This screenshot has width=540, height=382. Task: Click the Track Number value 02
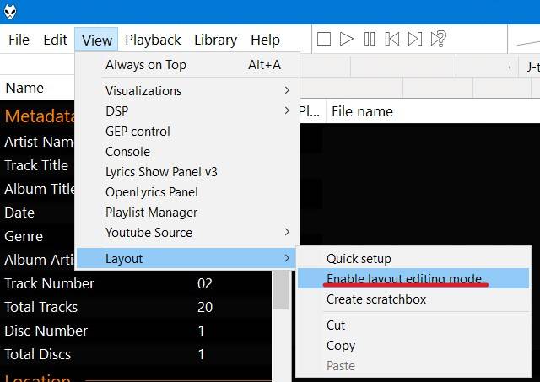[x=205, y=283]
